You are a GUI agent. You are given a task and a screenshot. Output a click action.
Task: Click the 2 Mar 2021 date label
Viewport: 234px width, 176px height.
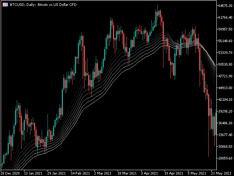(102, 173)
